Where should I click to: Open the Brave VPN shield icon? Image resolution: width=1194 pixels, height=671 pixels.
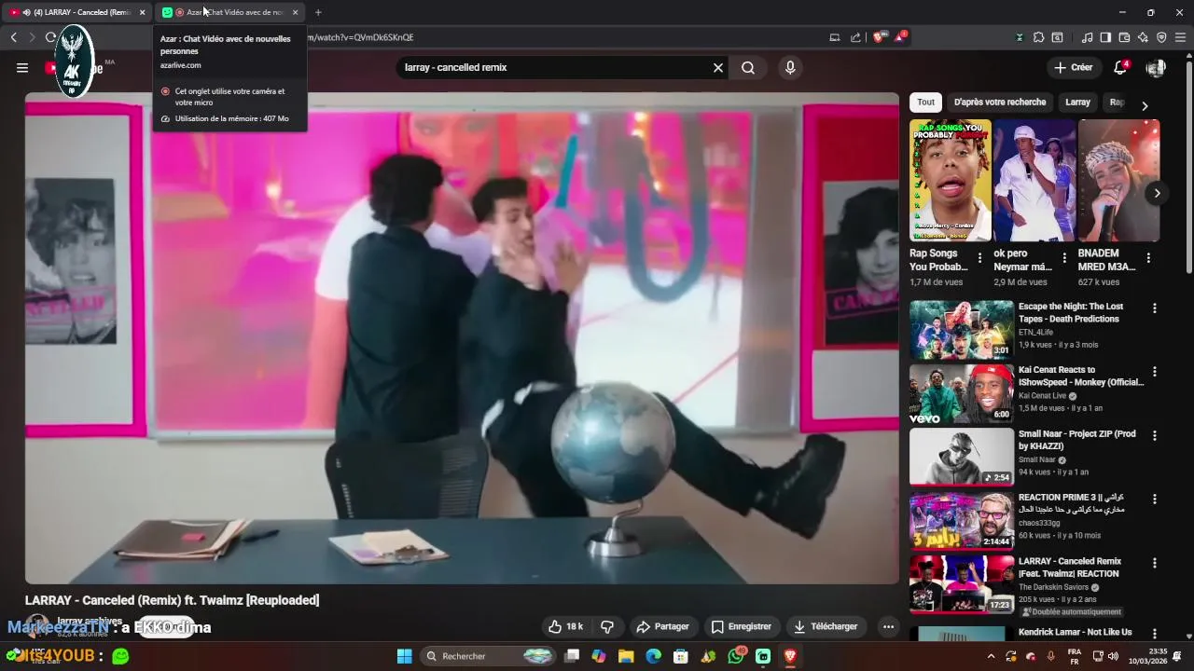coord(1161,37)
